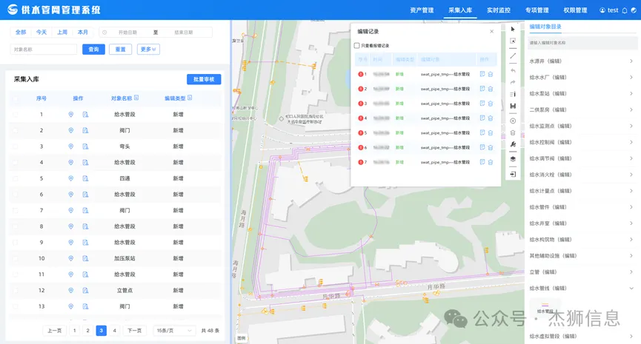The height and width of the screenshot is (344, 641).
Task: Open 资产管理 in top navigation
Action: coord(422,10)
